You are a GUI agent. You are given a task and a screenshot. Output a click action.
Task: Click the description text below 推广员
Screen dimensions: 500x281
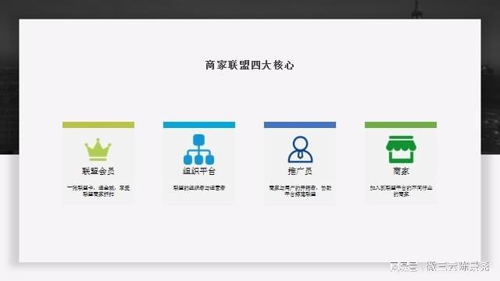[300, 190]
